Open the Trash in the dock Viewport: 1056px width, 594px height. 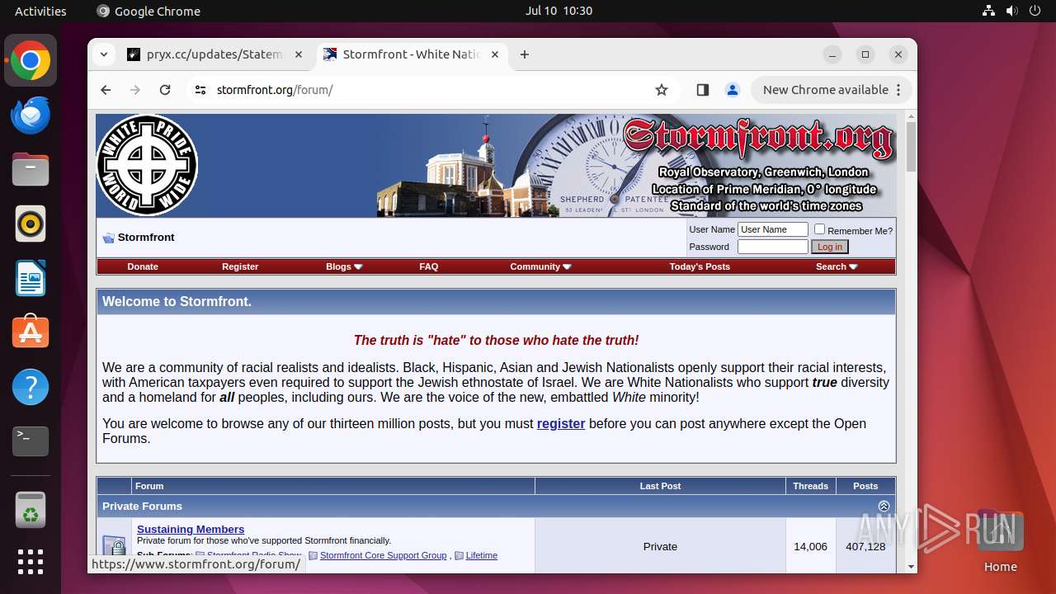point(31,510)
